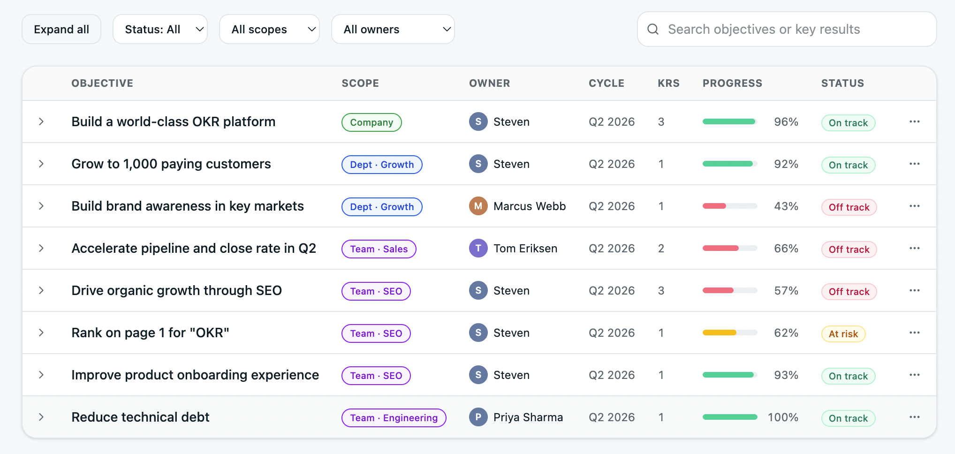Expand Accelerate pipeline and close rate objective
Viewport: 955px width, 454px height.
click(41, 248)
